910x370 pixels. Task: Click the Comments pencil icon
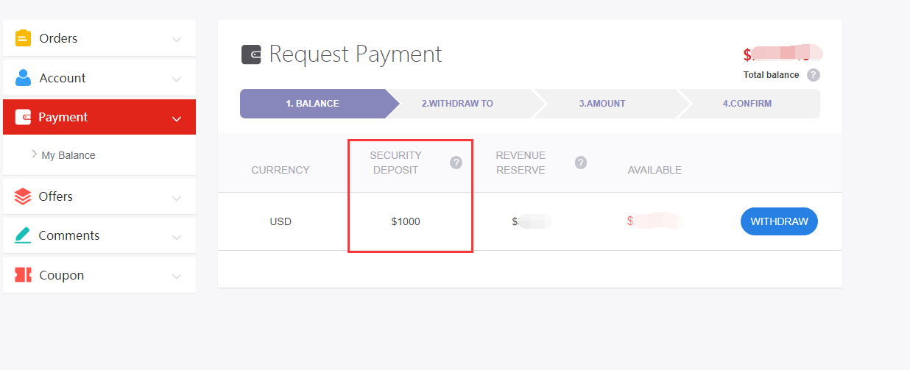[23, 235]
